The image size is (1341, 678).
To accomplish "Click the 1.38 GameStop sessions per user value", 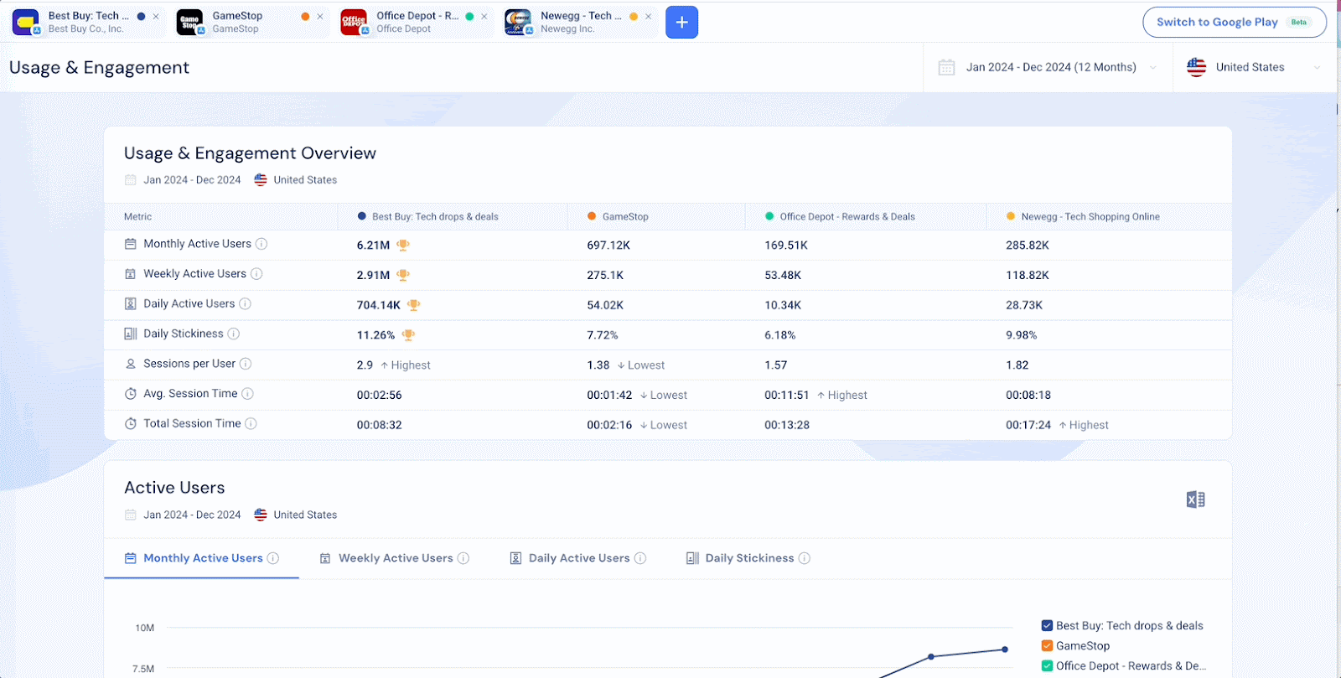I will [598, 365].
